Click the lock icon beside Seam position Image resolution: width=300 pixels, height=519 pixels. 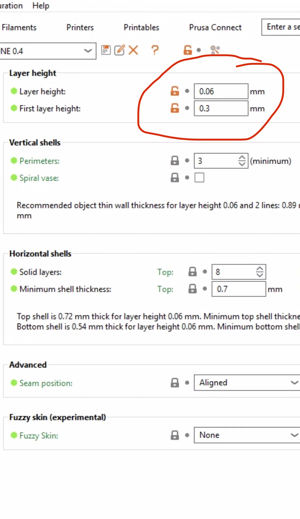point(175,383)
